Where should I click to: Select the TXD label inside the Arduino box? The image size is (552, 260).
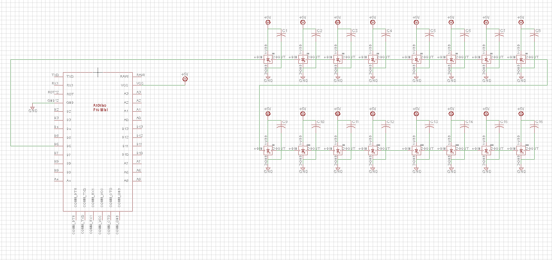point(70,76)
